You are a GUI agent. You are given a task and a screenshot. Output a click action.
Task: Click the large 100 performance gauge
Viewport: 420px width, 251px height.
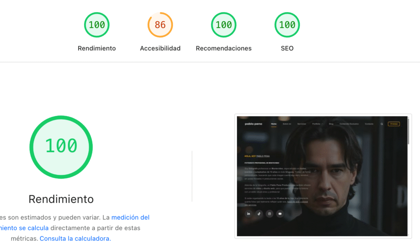61,147
